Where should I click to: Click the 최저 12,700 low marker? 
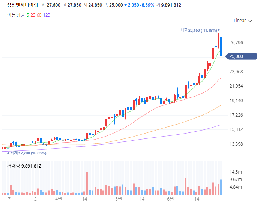(x=27, y=153)
